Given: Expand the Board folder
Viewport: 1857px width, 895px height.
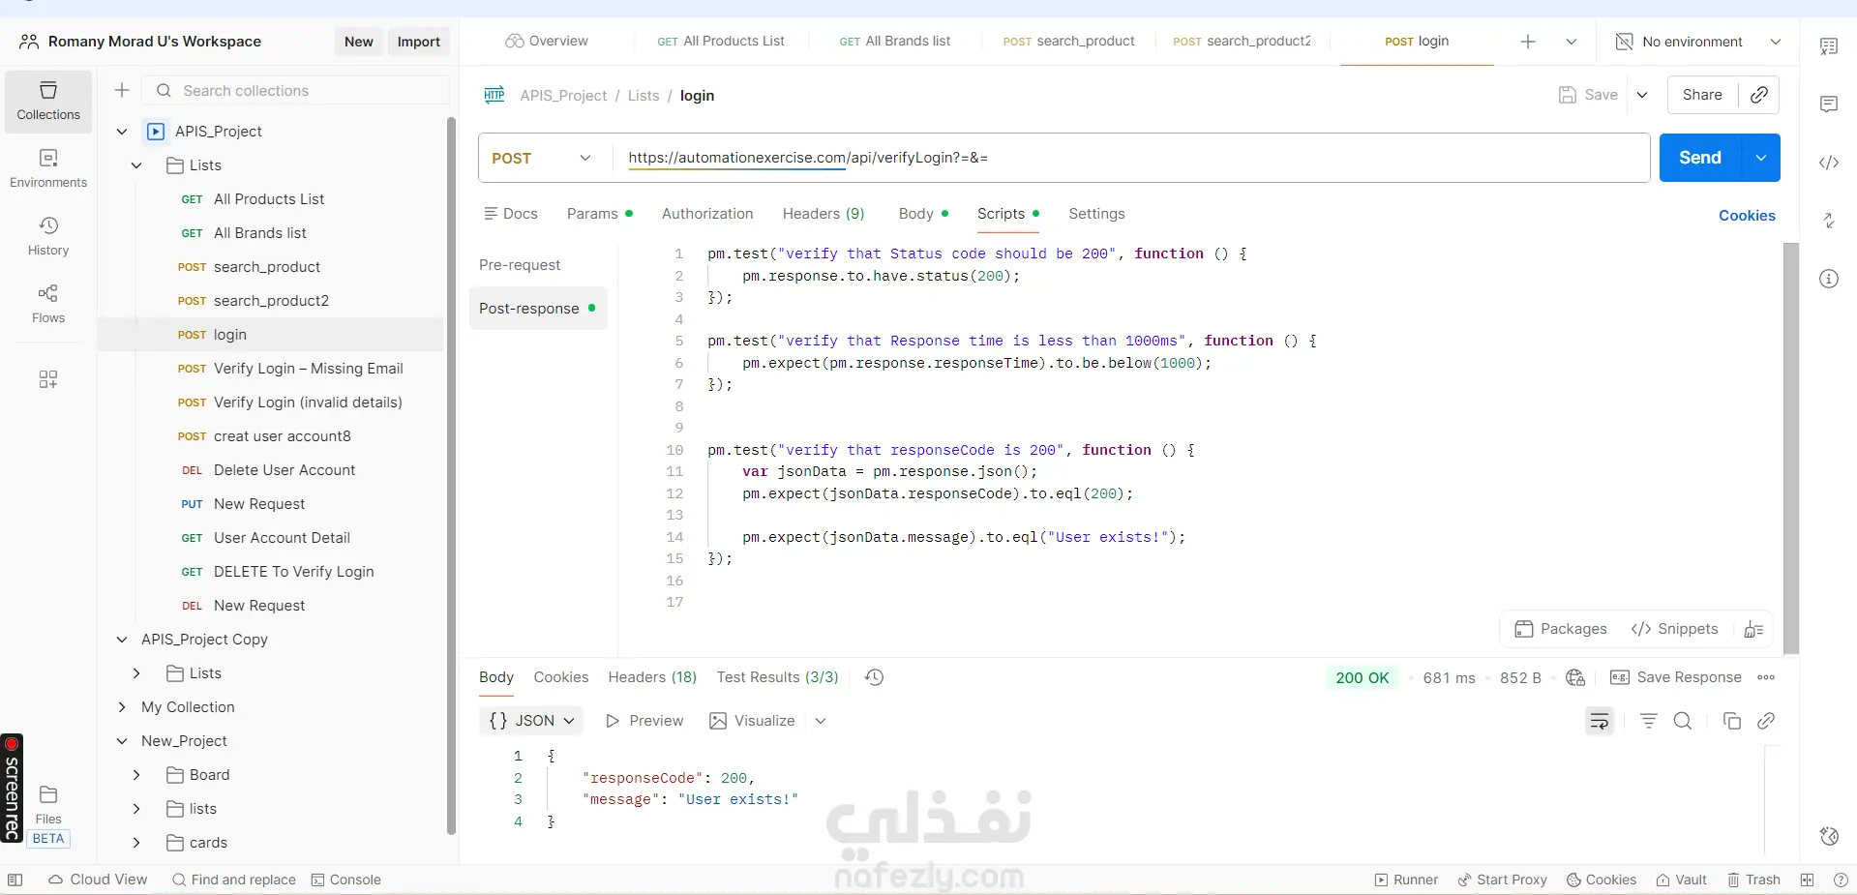Looking at the screenshot, I should pos(136,775).
